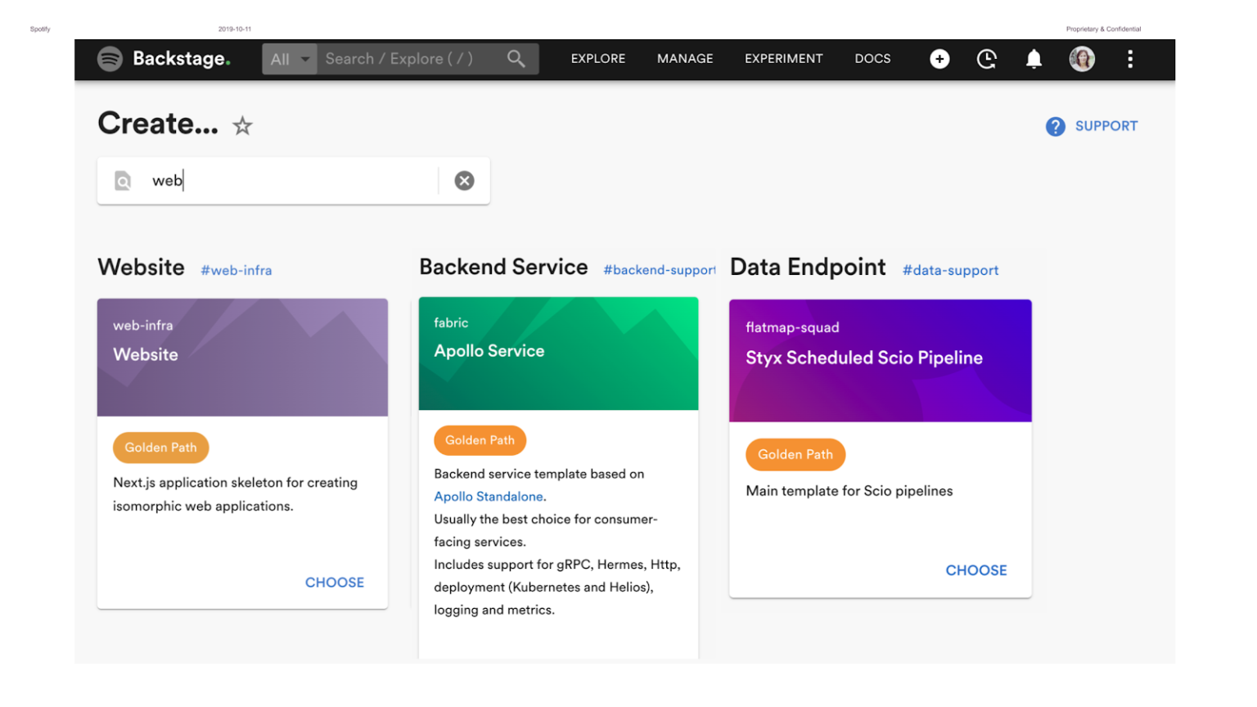Viewport: 1257px width, 707px height.
Task: Open your profile avatar menu
Action: (x=1082, y=58)
